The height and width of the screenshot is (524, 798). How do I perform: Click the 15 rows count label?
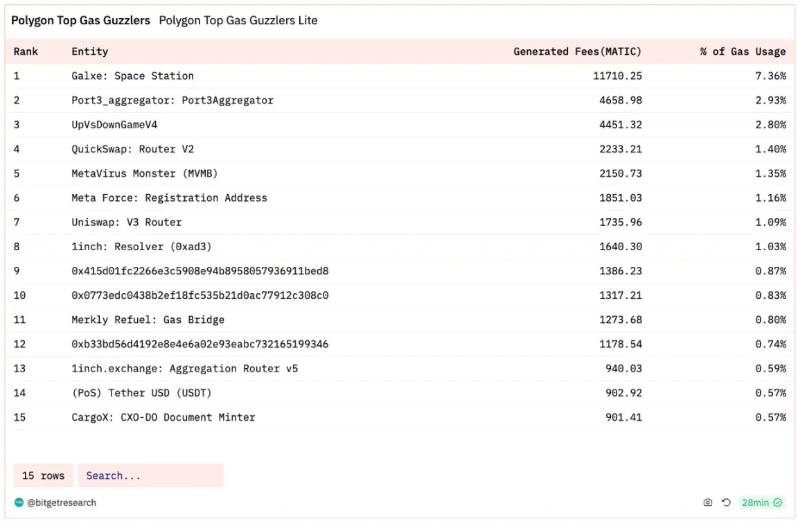tap(43, 475)
